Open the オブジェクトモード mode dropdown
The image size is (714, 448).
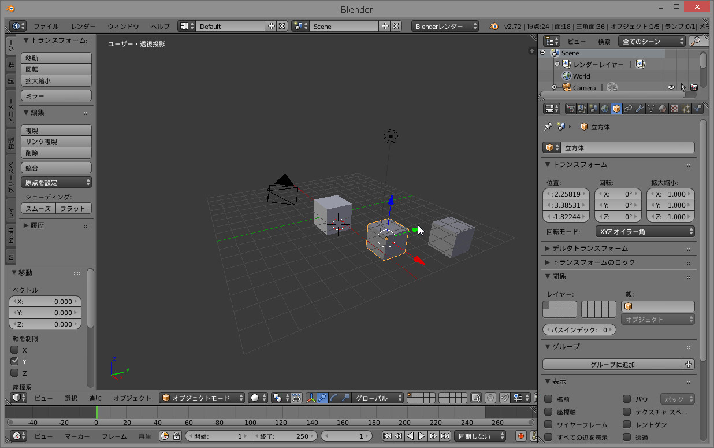pyautogui.click(x=203, y=398)
